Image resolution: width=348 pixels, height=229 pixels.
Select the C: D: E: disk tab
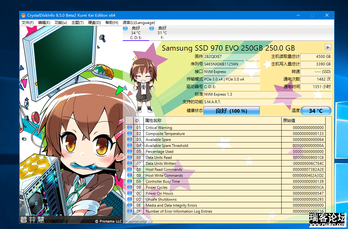pos(136,33)
